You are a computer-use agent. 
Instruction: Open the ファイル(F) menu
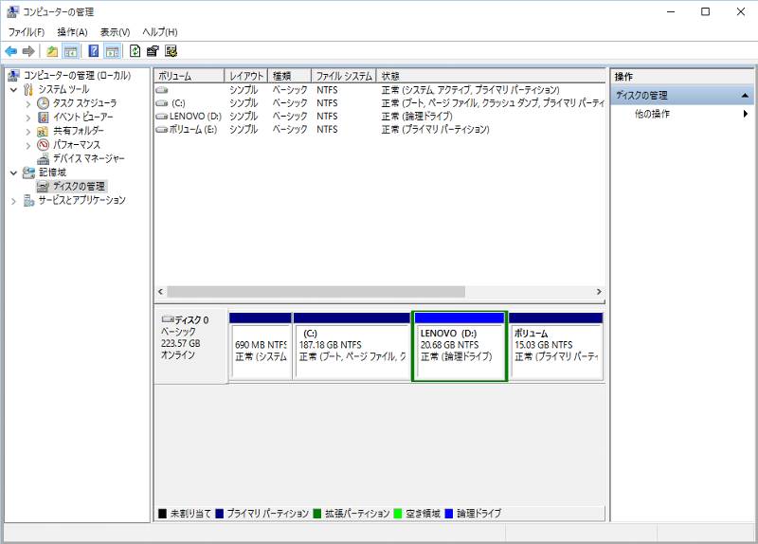[x=27, y=32]
